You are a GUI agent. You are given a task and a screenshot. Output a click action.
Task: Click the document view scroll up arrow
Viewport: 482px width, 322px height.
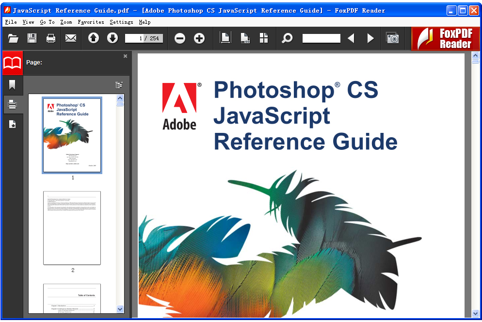pyautogui.click(x=476, y=55)
